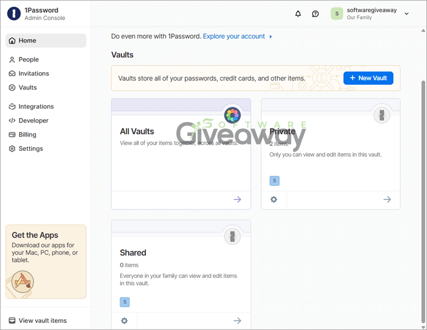Open the notifications bell
427x330 pixels.
click(298, 14)
